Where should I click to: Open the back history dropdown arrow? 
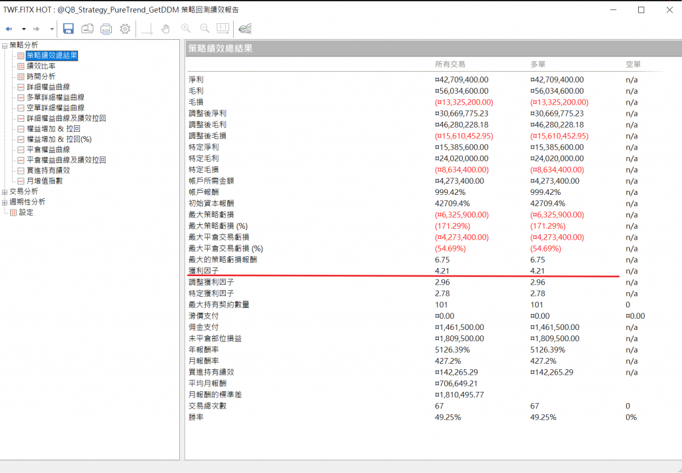24,29
